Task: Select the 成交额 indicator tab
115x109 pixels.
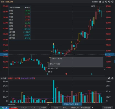Action: pyautogui.click(x=14, y=108)
